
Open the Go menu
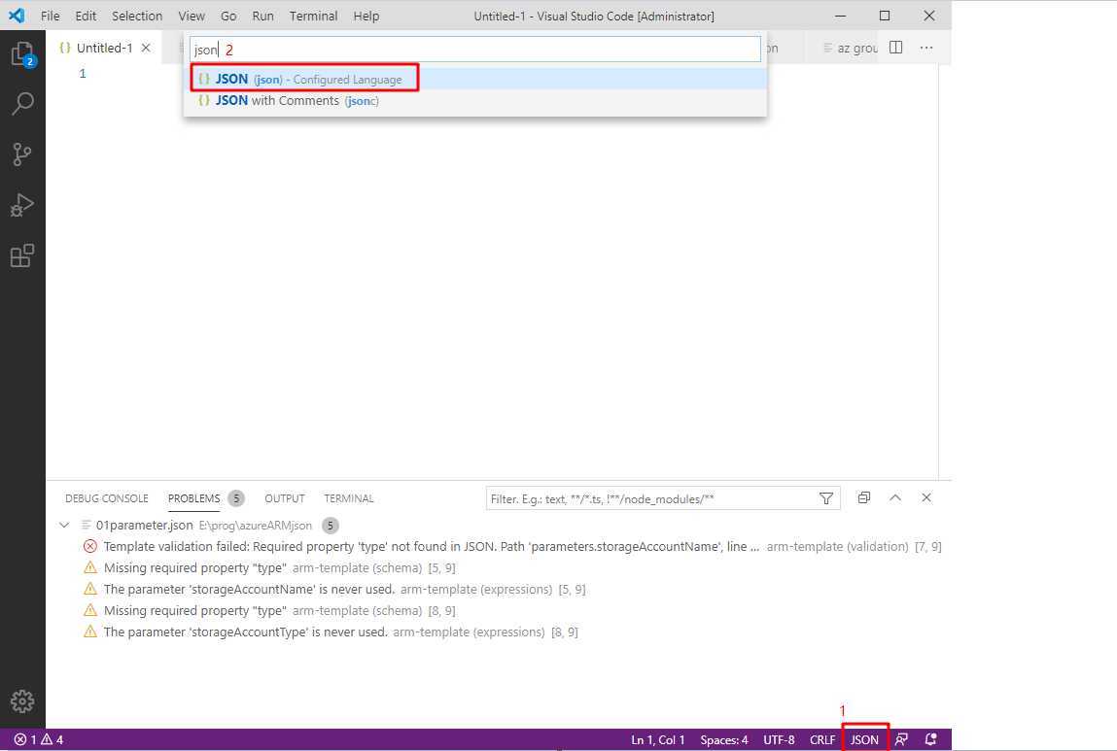(228, 16)
